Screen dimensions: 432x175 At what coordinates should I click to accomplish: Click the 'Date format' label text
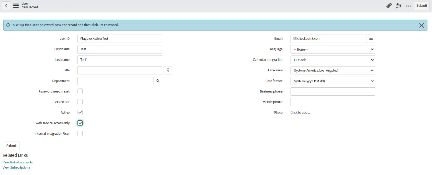(274, 81)
